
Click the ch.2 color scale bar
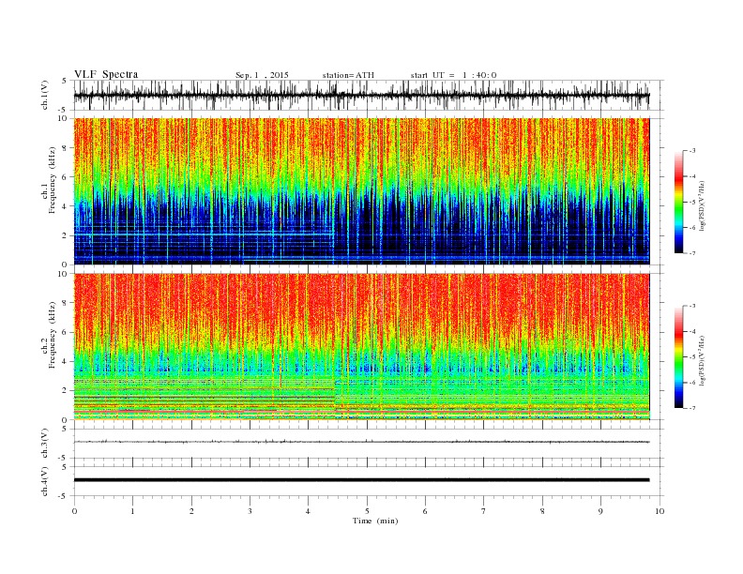[678, 356]
